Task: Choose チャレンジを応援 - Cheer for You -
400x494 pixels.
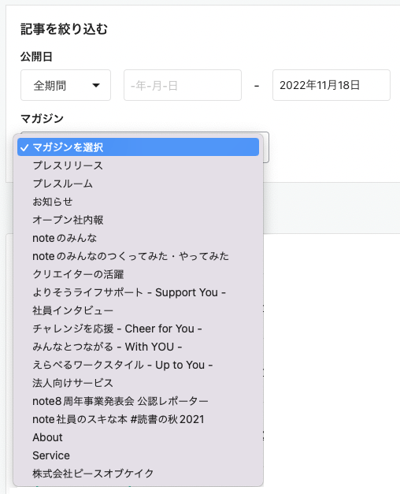Action: [x=138, y=329]
